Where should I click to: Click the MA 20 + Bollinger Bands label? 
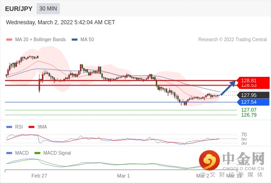click(40, 39)
